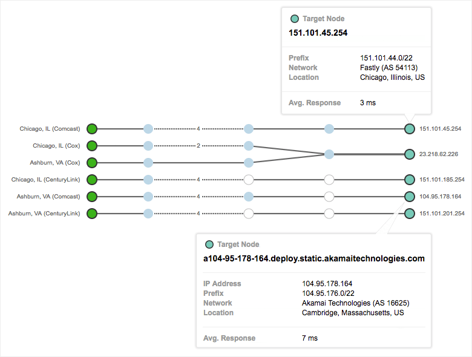472x357 pixels.
Task: Click the Ashburn, VA (Comcast) agent node
Action: [x=92, y=197]
